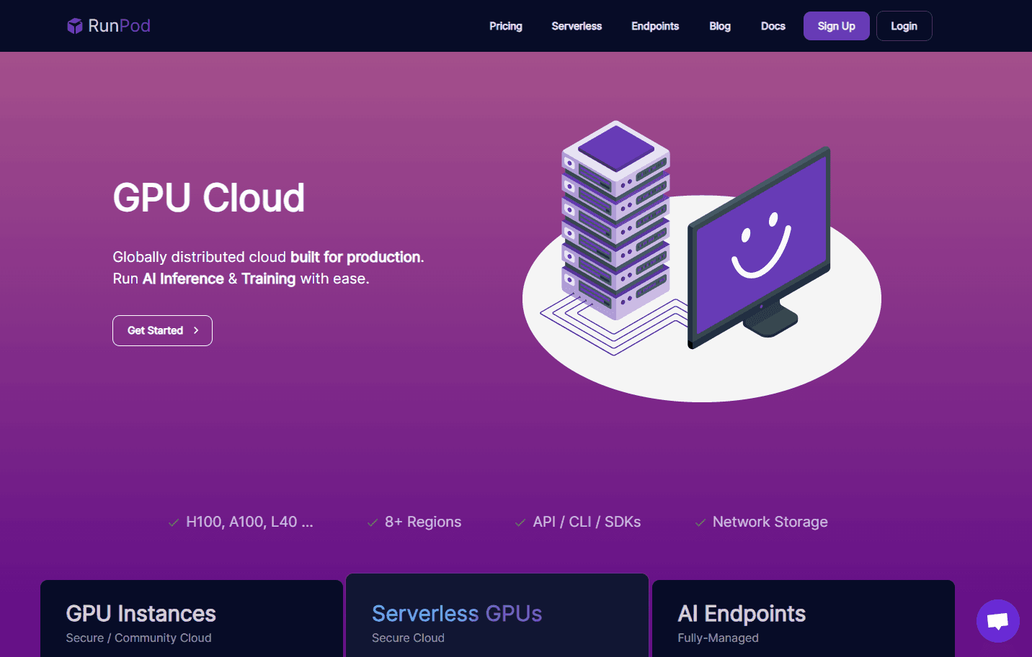
Task: Click the 'Network Storage' text
Action: (x=770, y=522)
